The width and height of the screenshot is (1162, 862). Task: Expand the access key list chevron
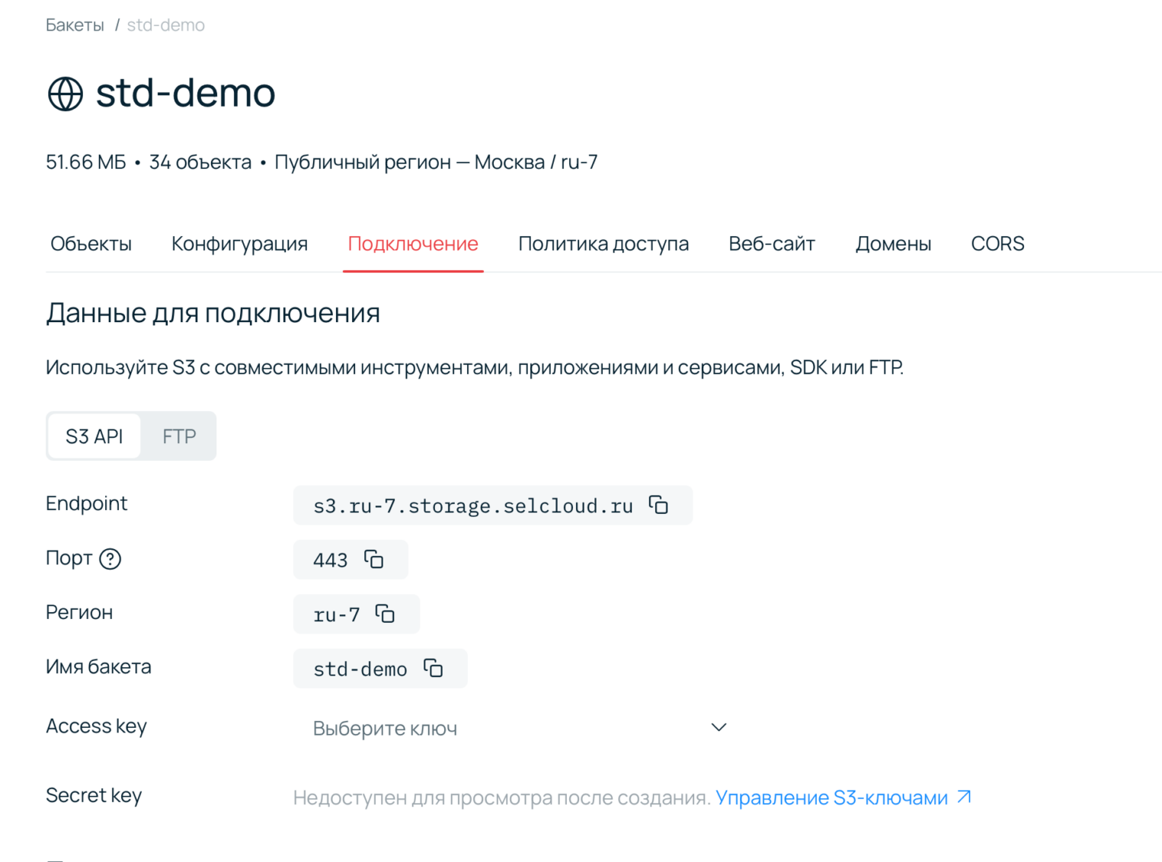pyautogui.click(x=719, y=727)
